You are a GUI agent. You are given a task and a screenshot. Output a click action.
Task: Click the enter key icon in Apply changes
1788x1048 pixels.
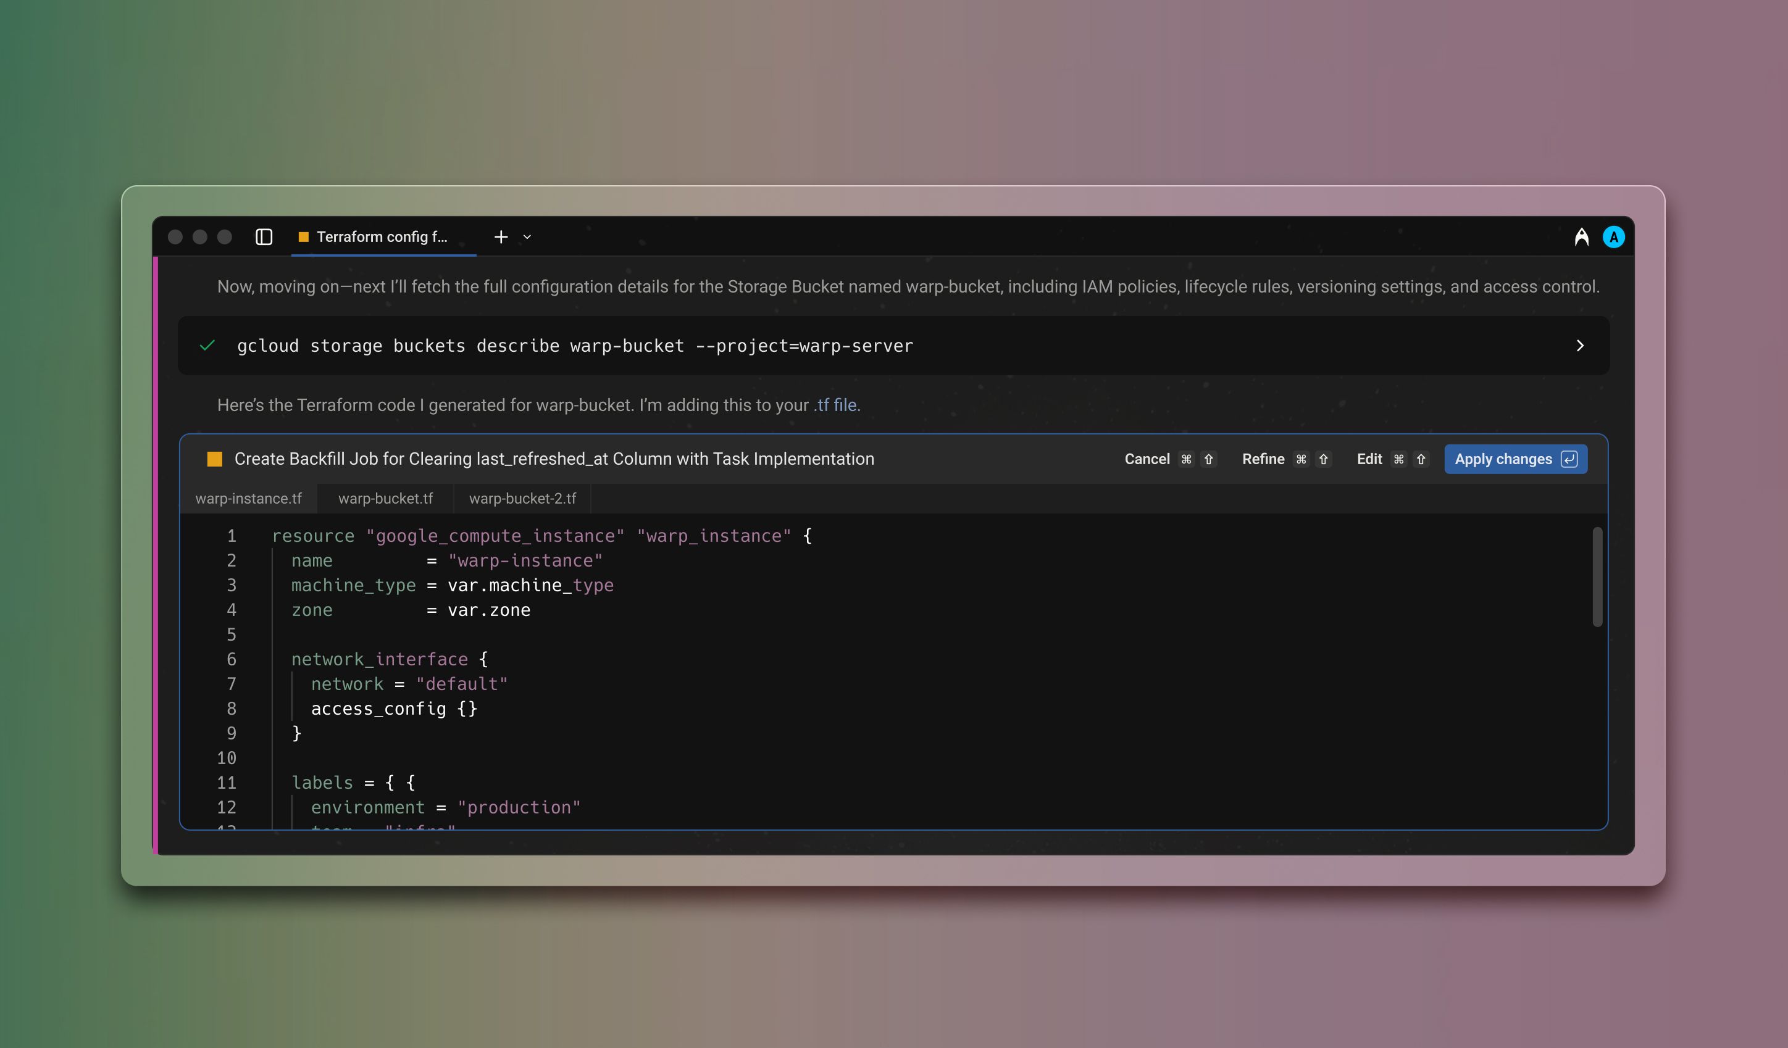tap(1569, 459)
